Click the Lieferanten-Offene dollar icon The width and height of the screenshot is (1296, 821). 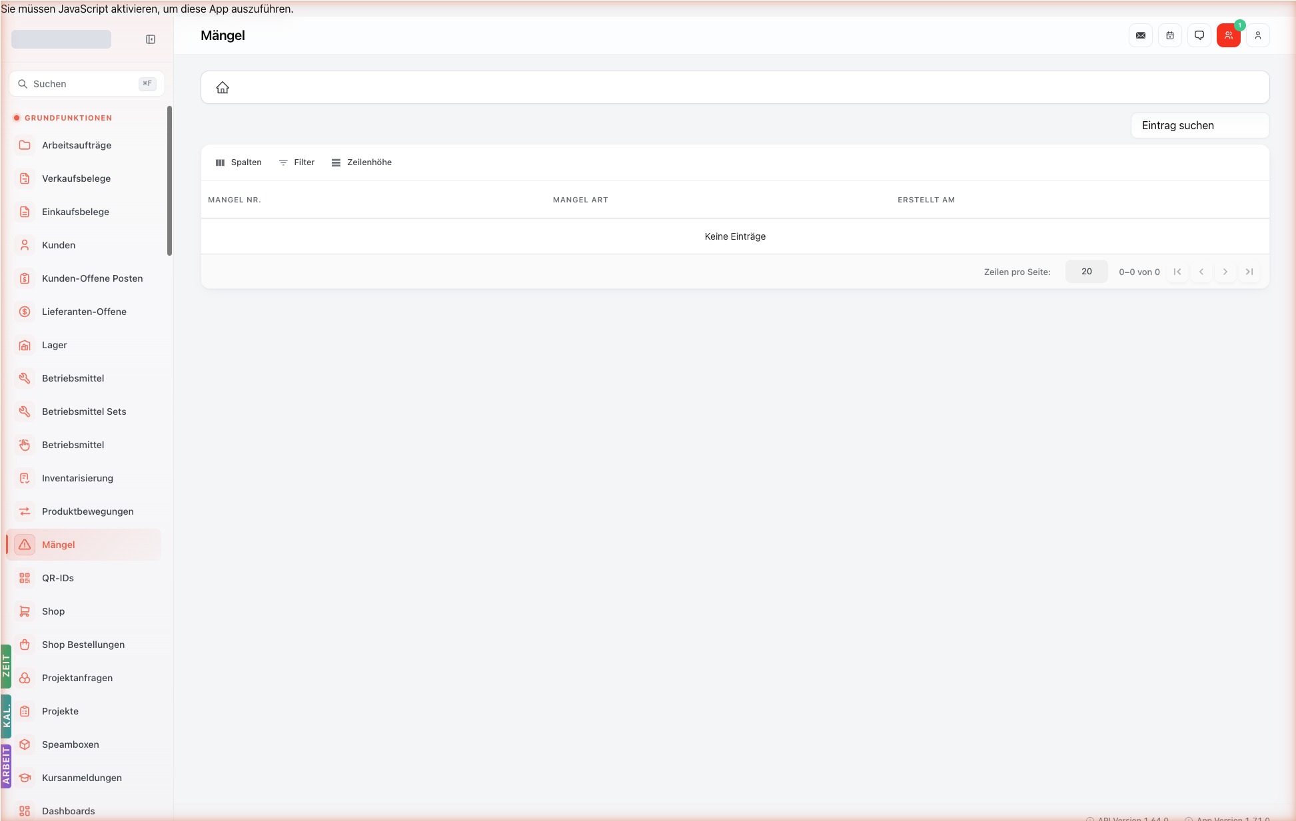25,312
